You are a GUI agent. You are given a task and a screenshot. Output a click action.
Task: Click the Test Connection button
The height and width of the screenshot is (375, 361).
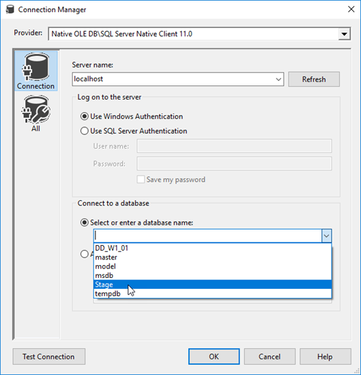[x=48, y=357]
